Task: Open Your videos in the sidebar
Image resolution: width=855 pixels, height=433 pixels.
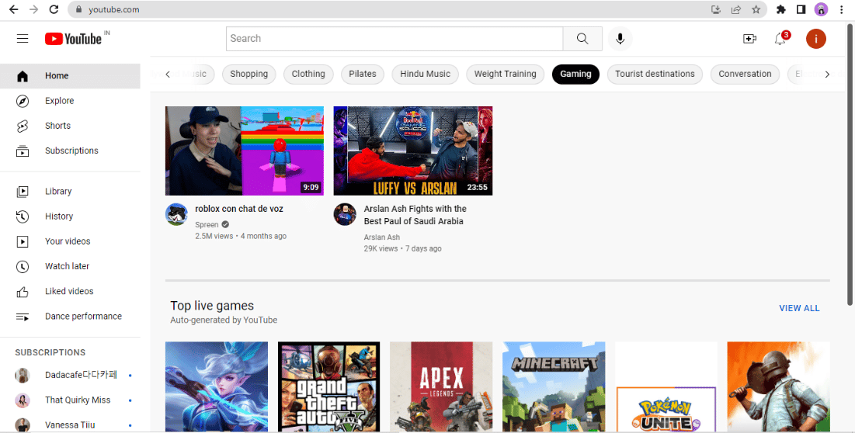Action: coord(70,241)
